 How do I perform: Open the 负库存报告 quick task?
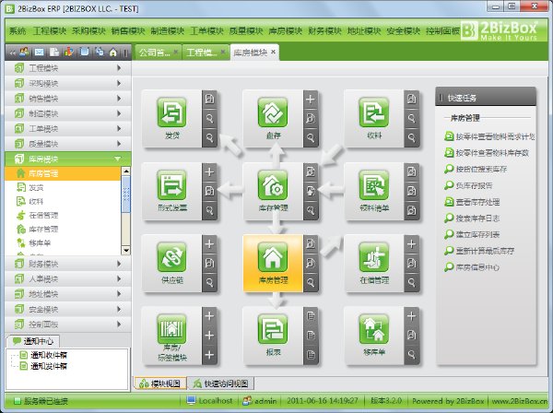[x=468, y=185]
